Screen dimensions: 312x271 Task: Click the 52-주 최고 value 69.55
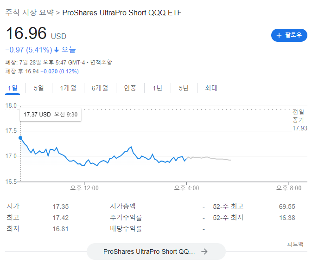point(287,206)
